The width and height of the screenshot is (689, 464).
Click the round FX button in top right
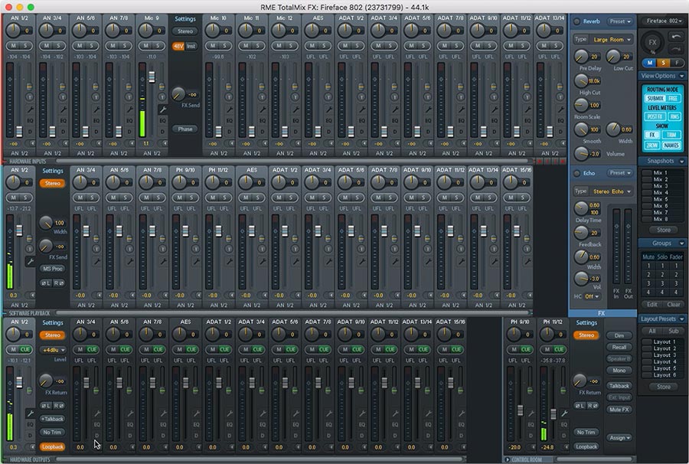click(652, 43)
